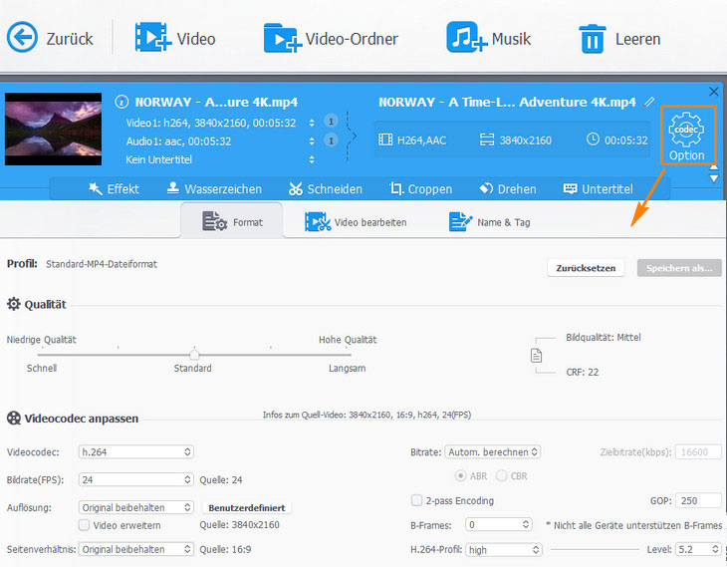
Task: Click the Zurücksetzen button
Action: pos(587,268)
